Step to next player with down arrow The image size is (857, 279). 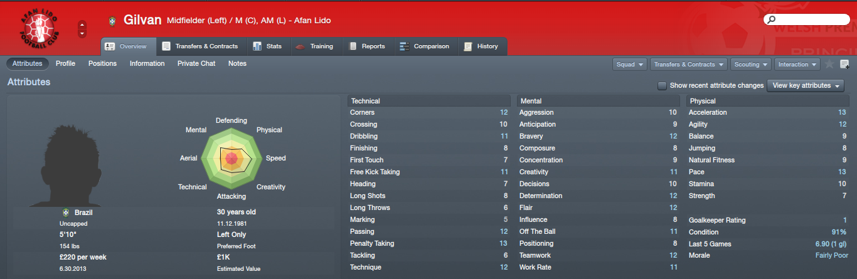point(82,34)
